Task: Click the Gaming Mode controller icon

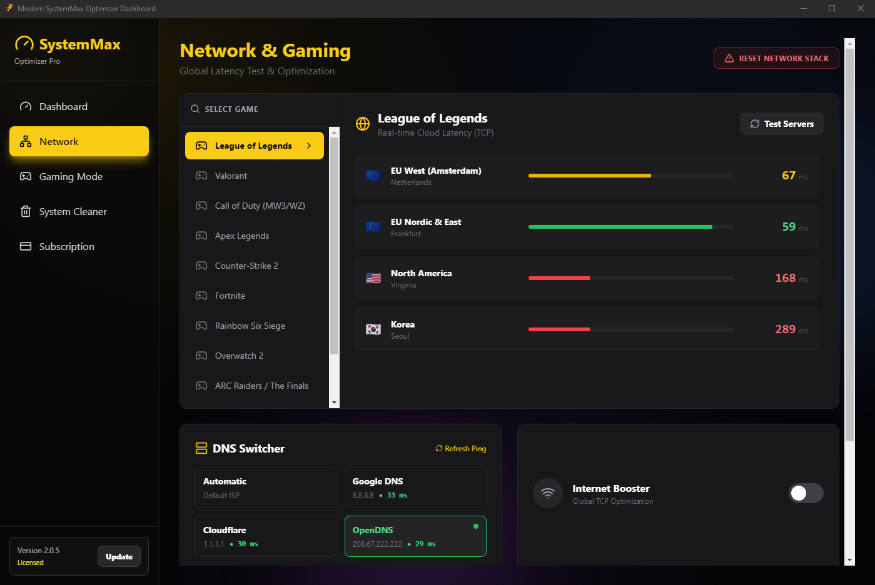Action: click(26, 176)
